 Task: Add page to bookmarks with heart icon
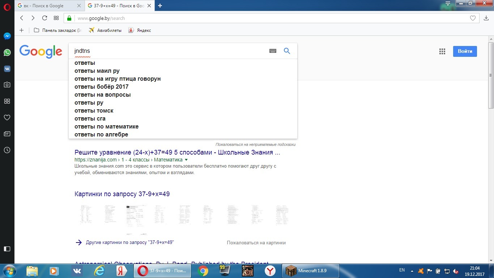(x=473, y=18)
